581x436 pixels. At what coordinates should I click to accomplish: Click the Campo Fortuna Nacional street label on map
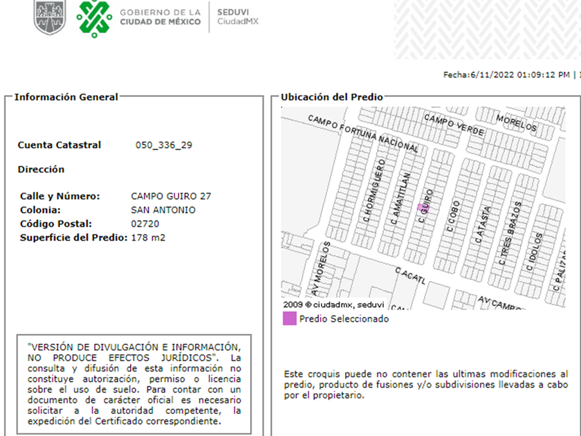363,134
